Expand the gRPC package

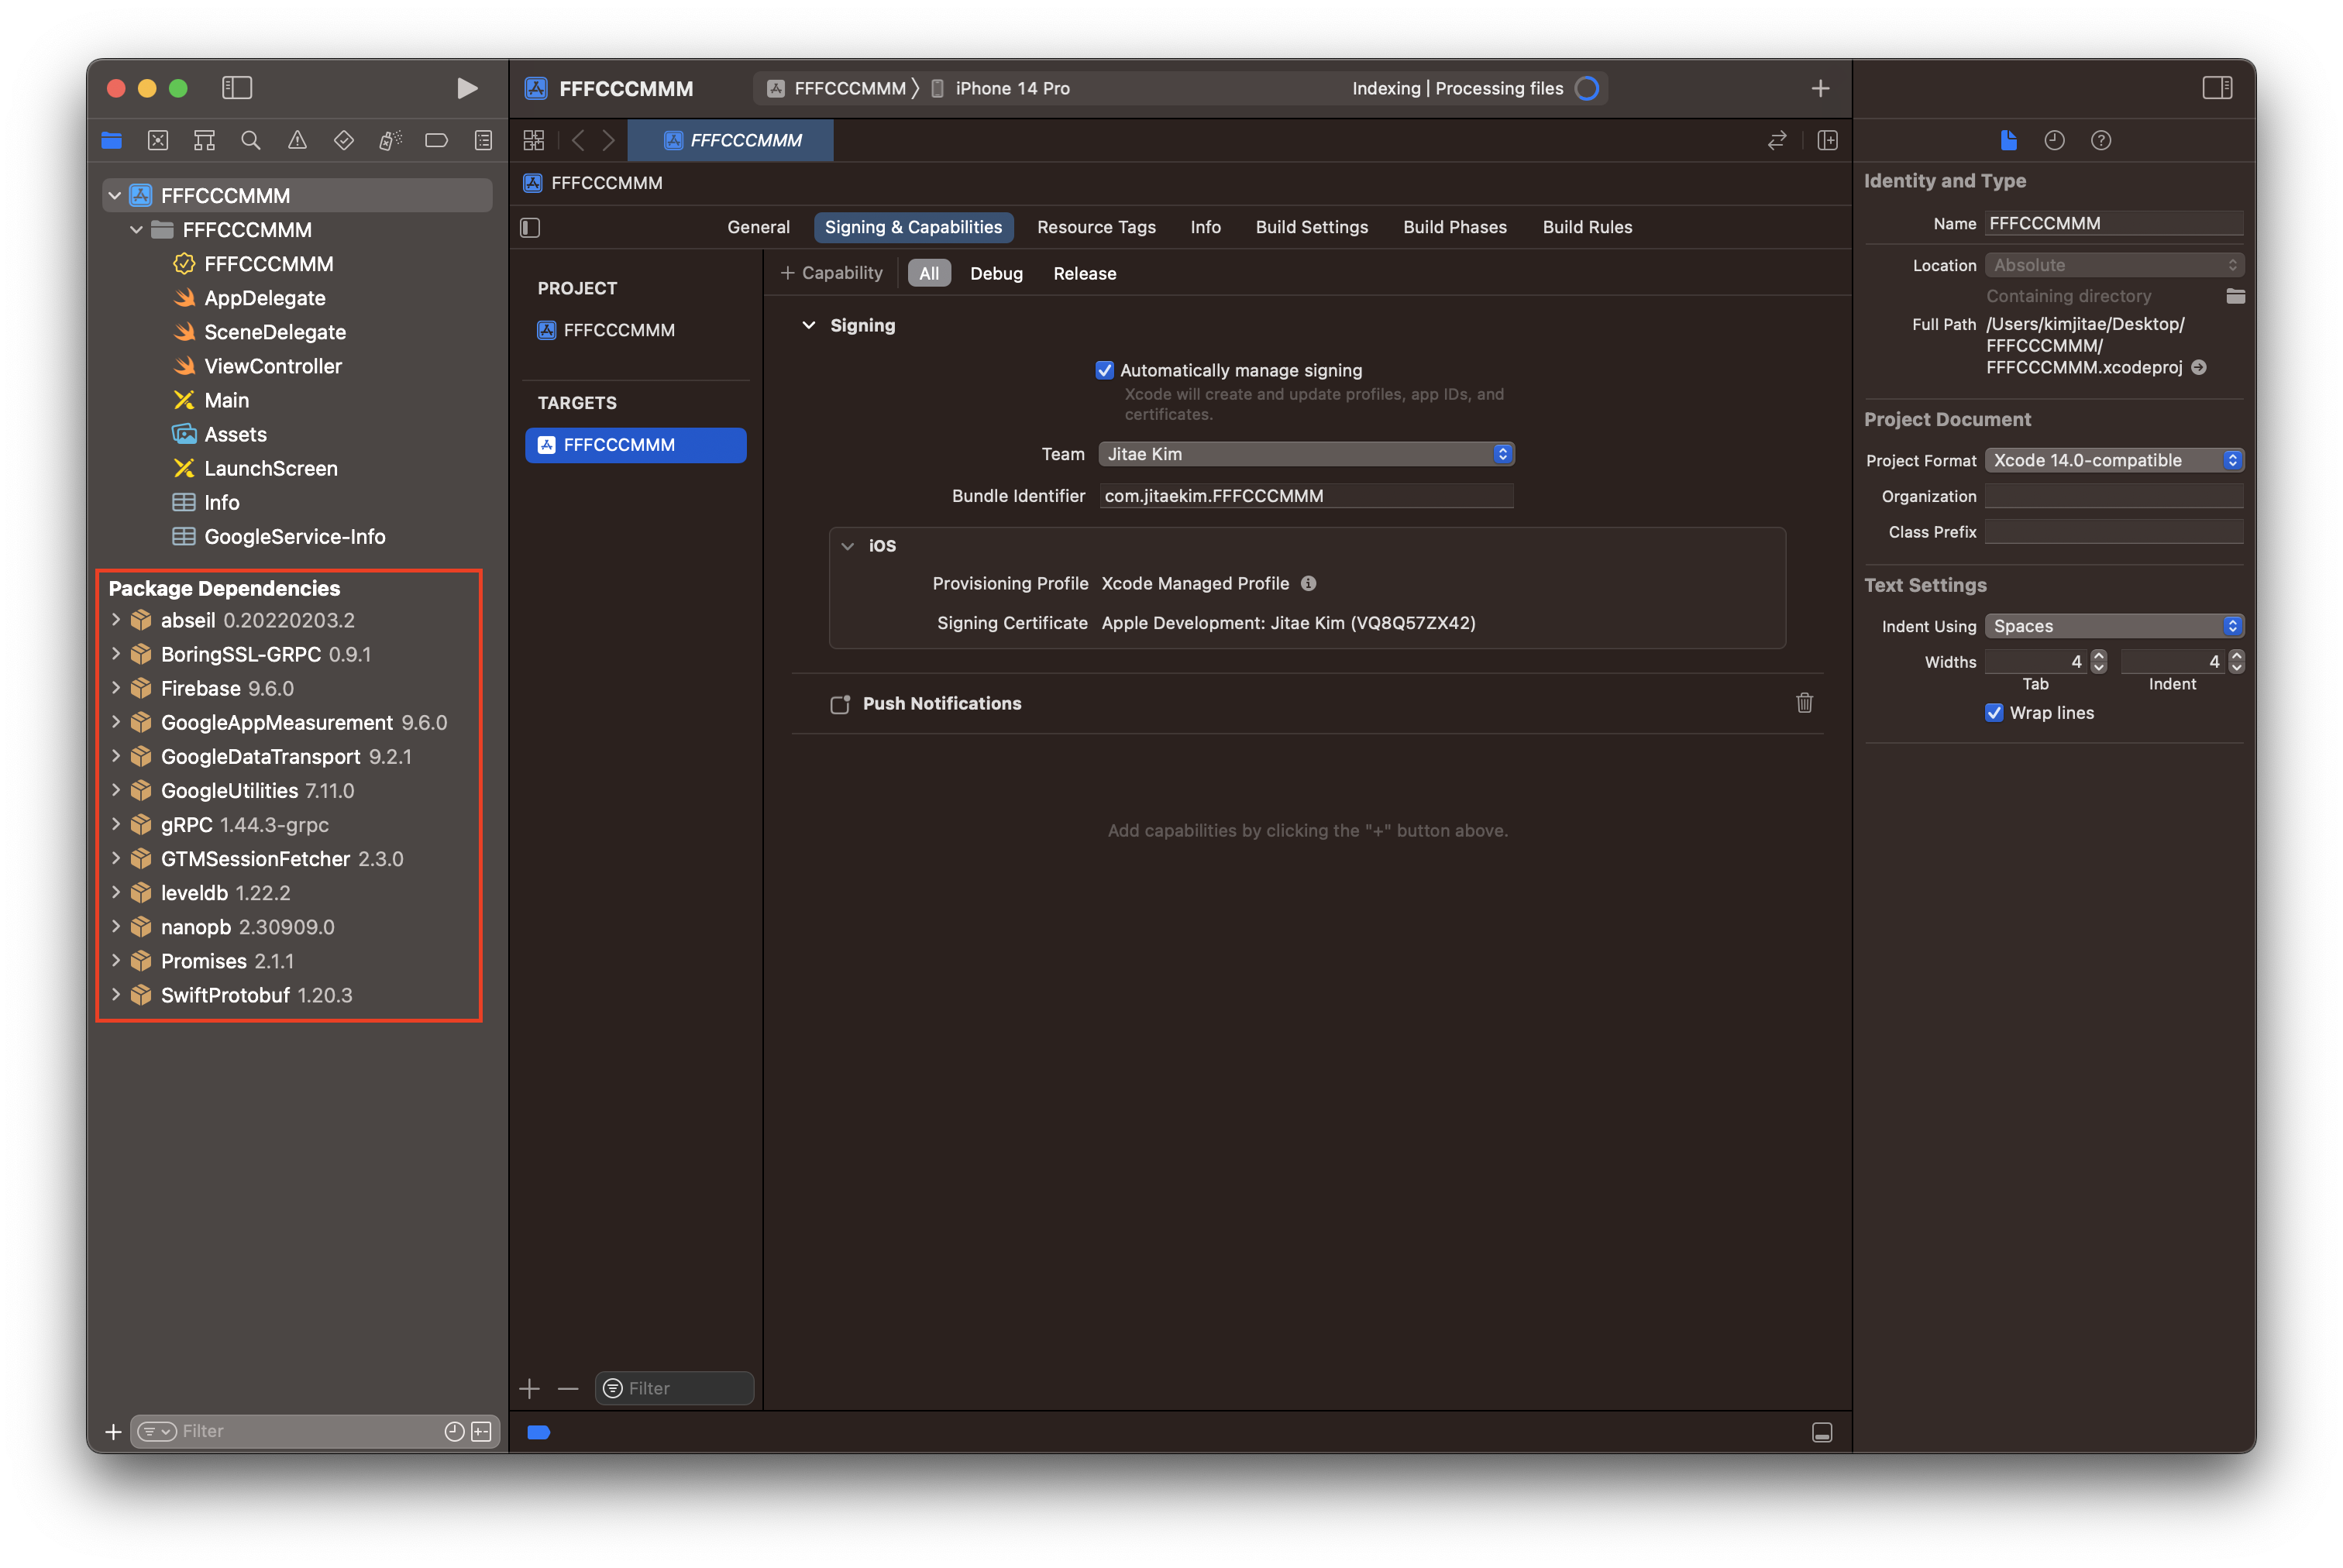pyautogui.click(x=115, y=825)
